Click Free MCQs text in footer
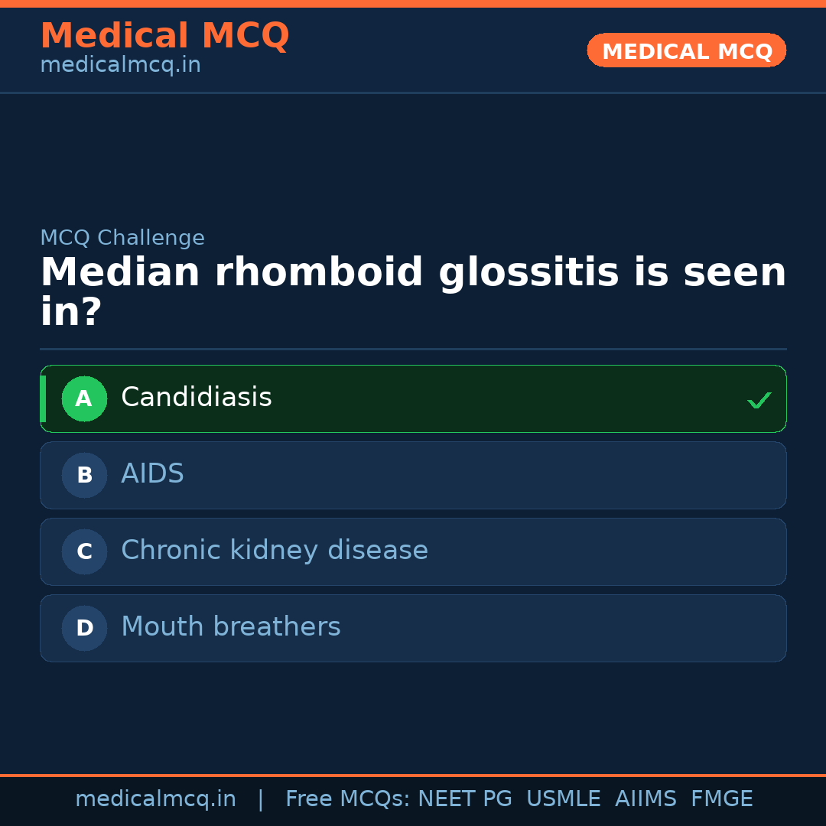826x826 pixels. tap(347, 799)
